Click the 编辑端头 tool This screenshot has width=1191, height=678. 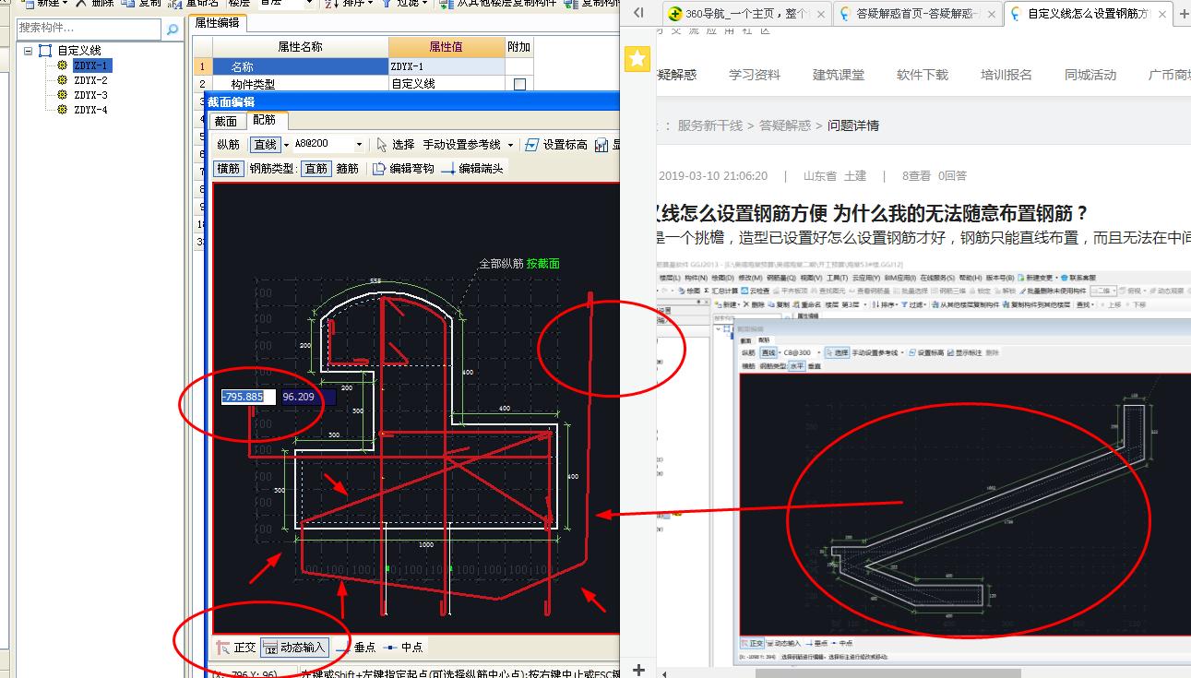coord(472,169)
